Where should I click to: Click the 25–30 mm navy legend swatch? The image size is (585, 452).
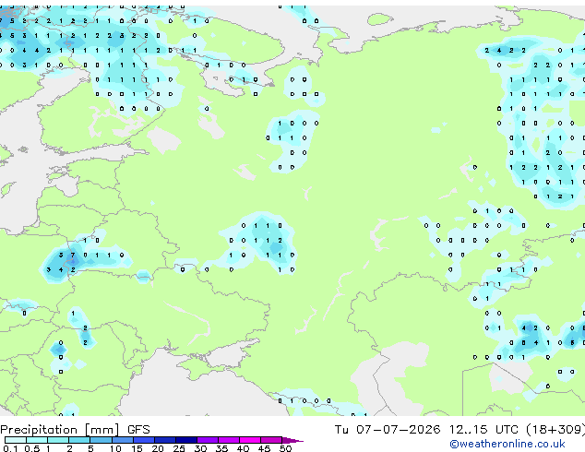(x=185, y=440)
